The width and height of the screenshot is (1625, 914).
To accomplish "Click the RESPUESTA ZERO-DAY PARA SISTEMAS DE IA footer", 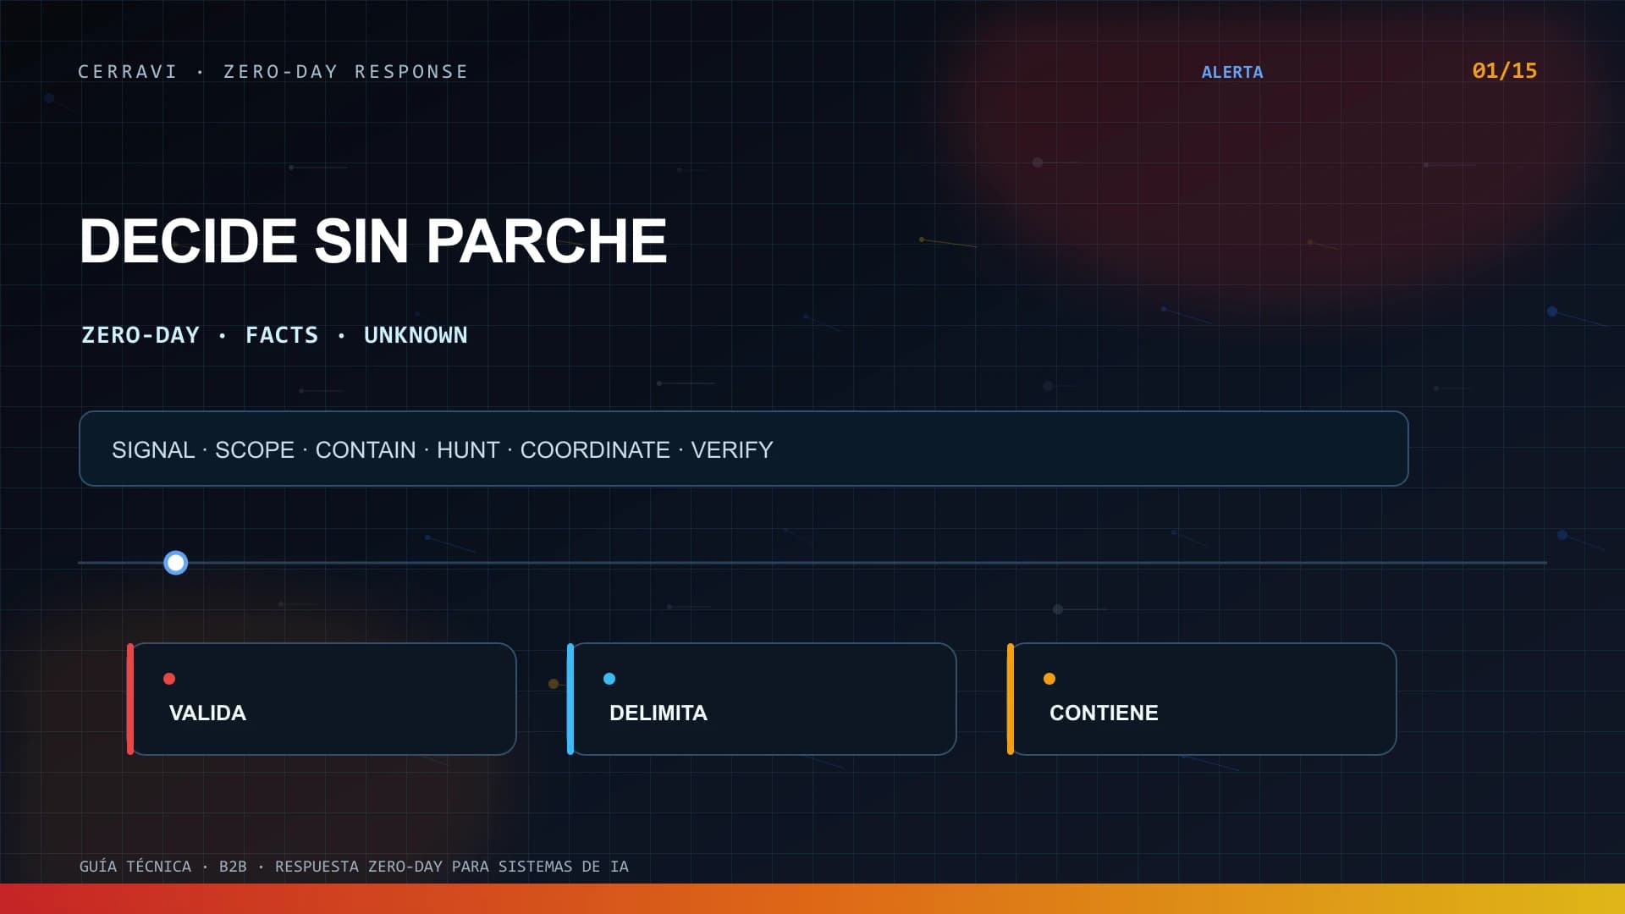I will click(452, 867).
